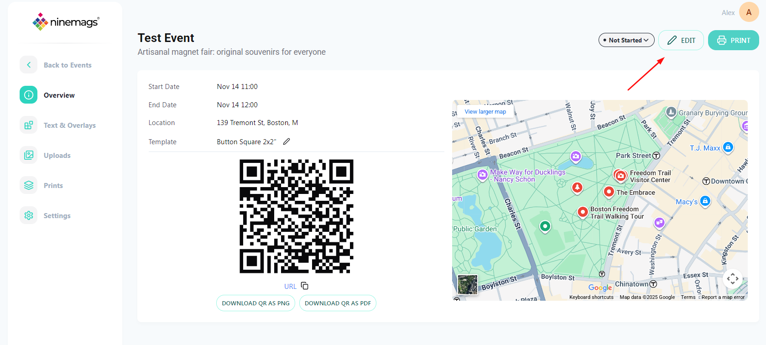Click the back chevron icon in sidebar
766x345 pixels.
(x=29, y=65)
